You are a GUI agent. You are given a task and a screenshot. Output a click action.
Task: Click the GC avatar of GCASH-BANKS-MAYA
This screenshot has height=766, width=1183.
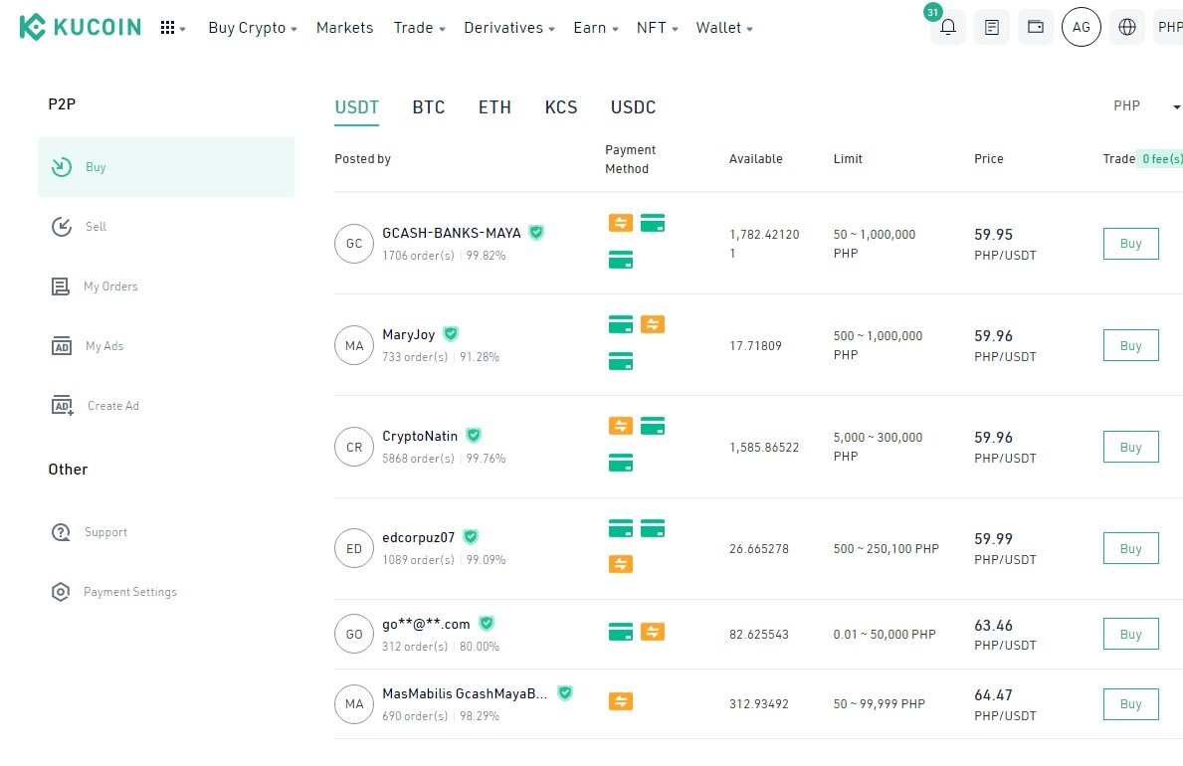coord(354,244)
